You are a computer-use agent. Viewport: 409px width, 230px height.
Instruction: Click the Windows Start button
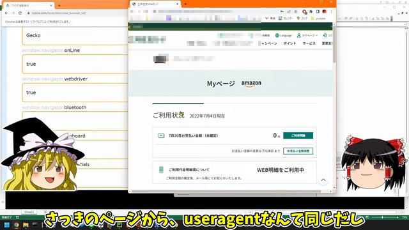[7, 225]
